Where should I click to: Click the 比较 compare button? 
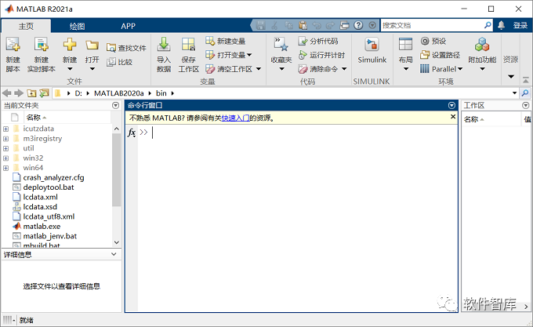coord(119,62)
